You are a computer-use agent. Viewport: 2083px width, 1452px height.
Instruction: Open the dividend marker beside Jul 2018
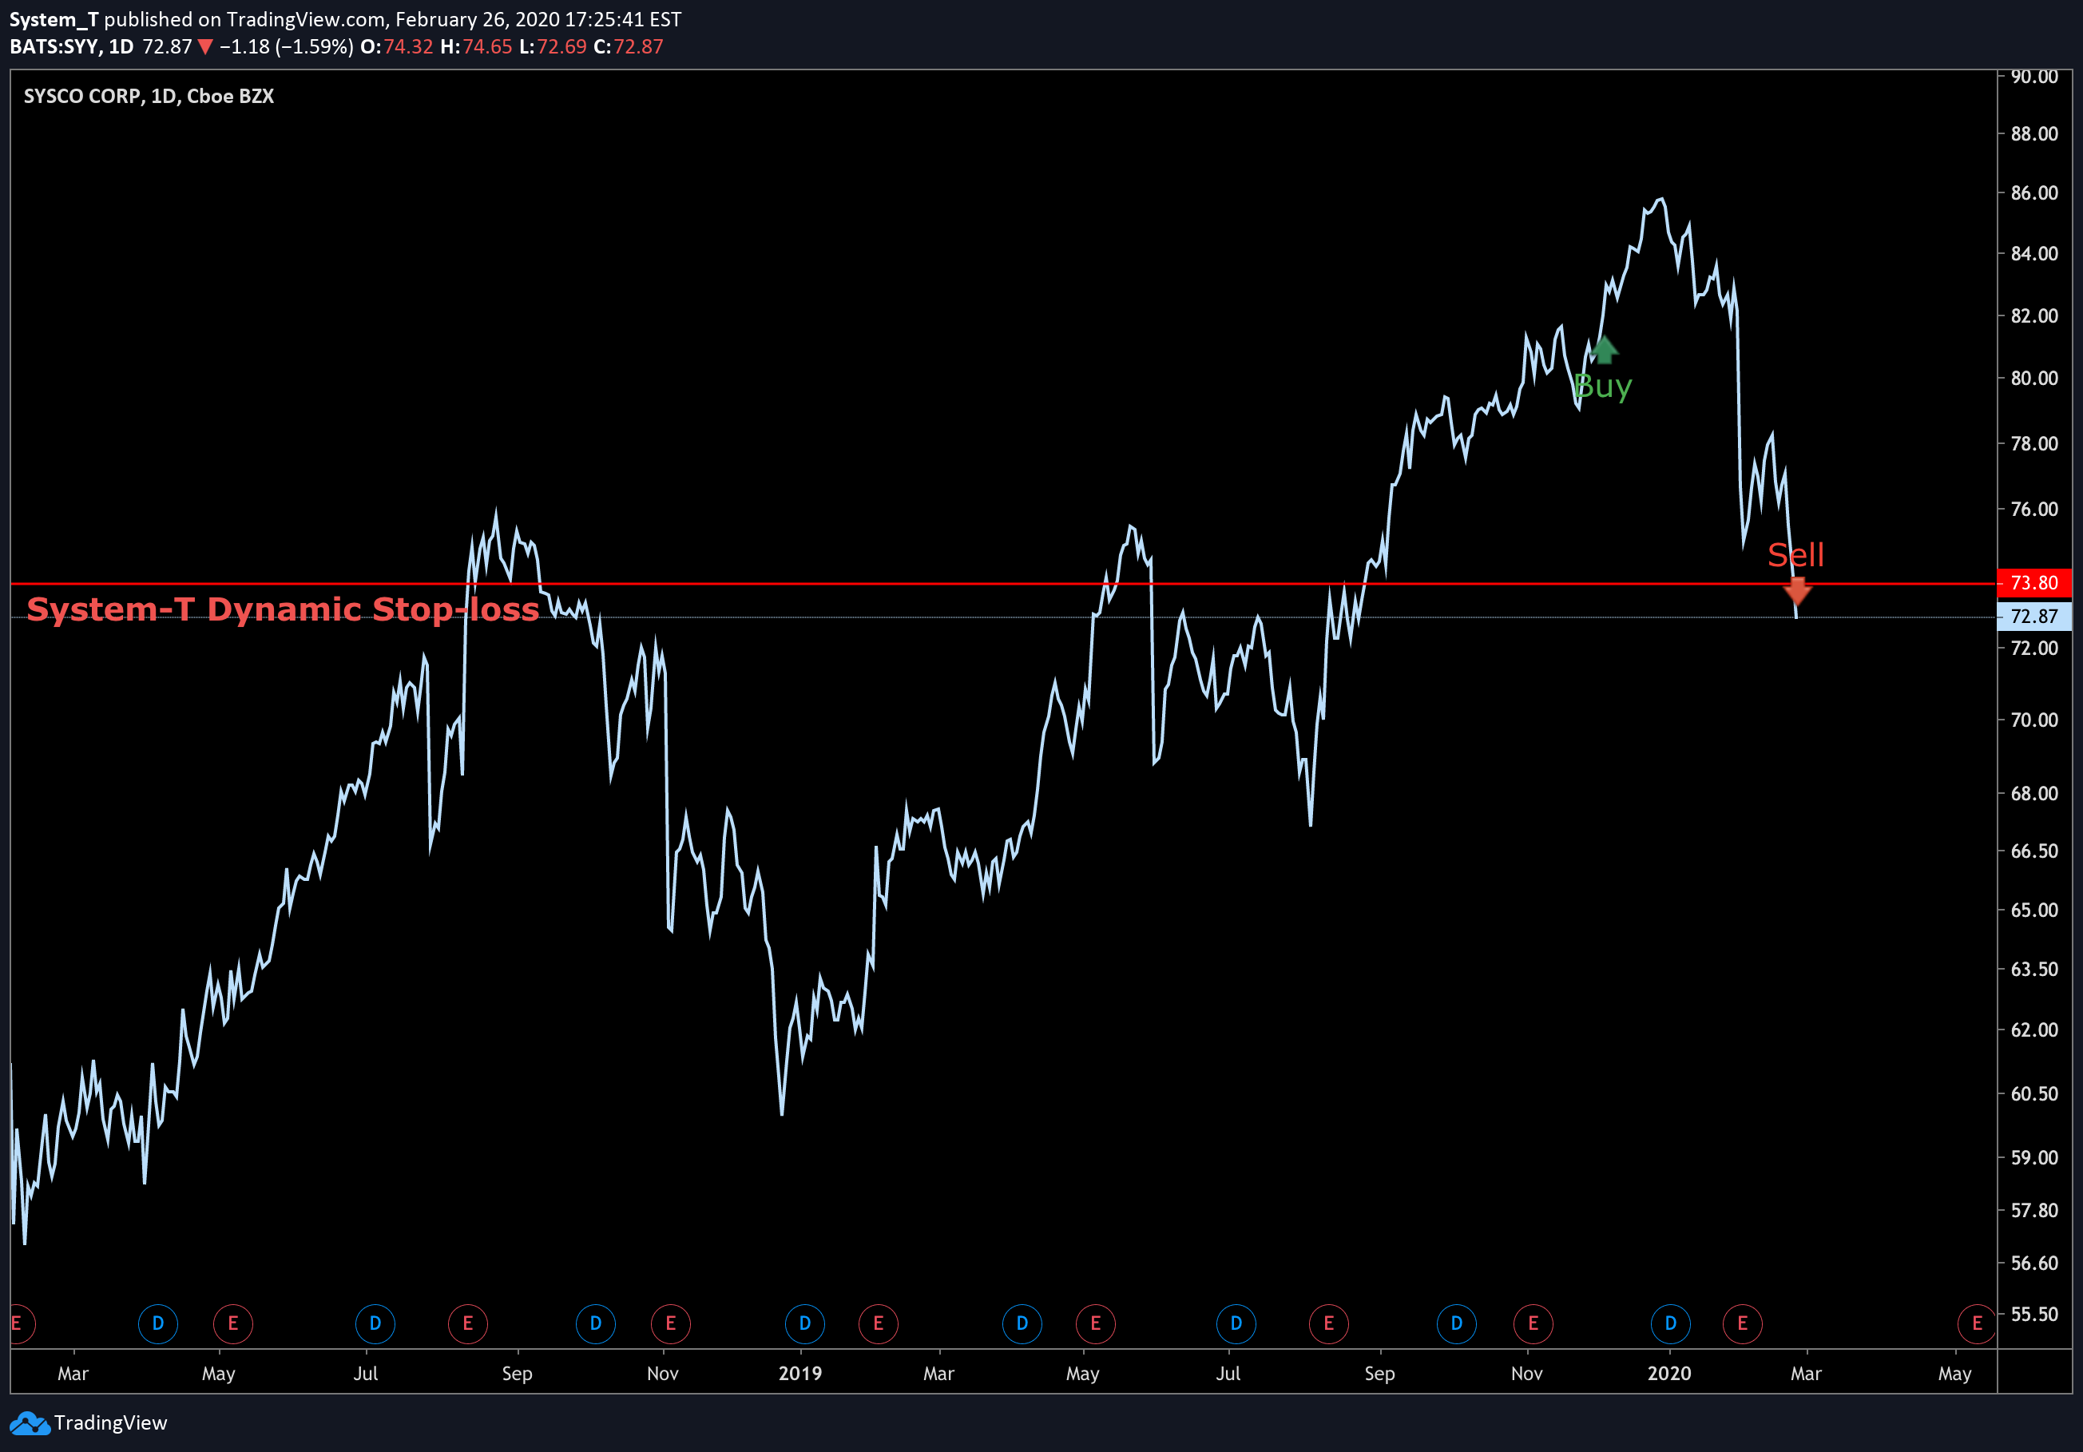point(375,1323)
